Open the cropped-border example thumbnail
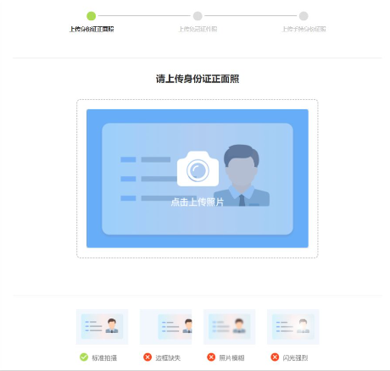 165,327
